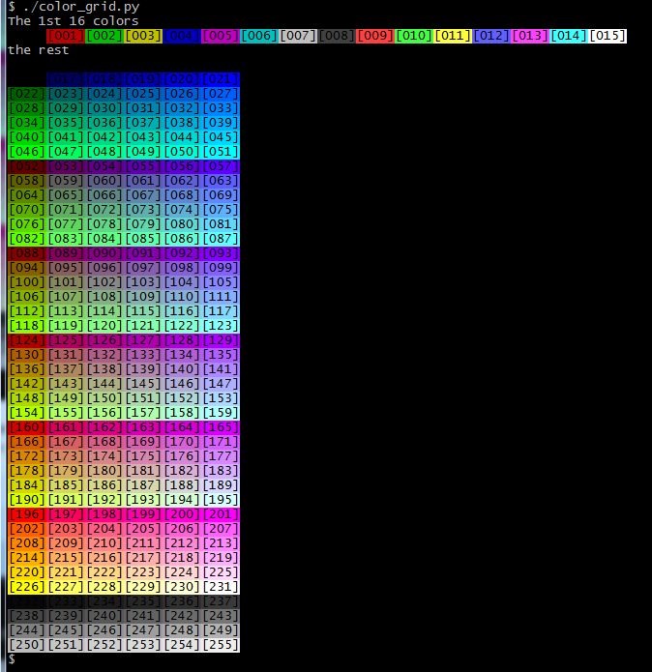Viewport: 652px width, 672px height.
Task: Click the [226] bright yellow cell
Action: 27,587
